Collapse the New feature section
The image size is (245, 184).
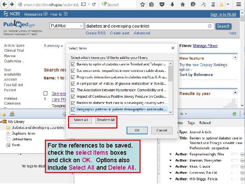(235, 57)
